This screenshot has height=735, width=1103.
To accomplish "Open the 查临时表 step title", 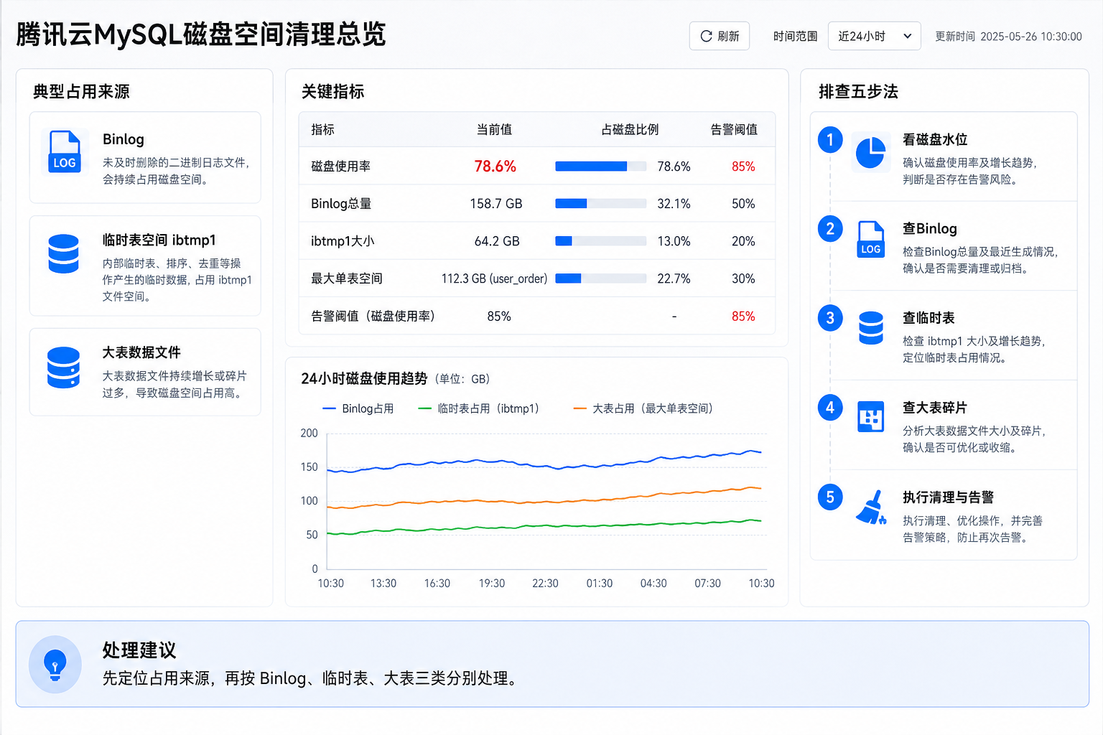I will pyautogui.click(x=929, y=318).
